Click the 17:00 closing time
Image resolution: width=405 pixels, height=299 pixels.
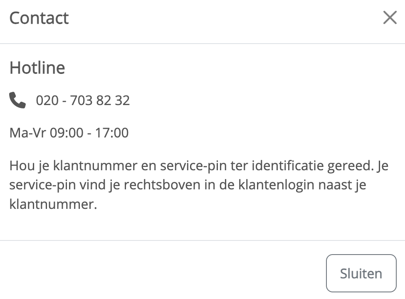[112, 133]
